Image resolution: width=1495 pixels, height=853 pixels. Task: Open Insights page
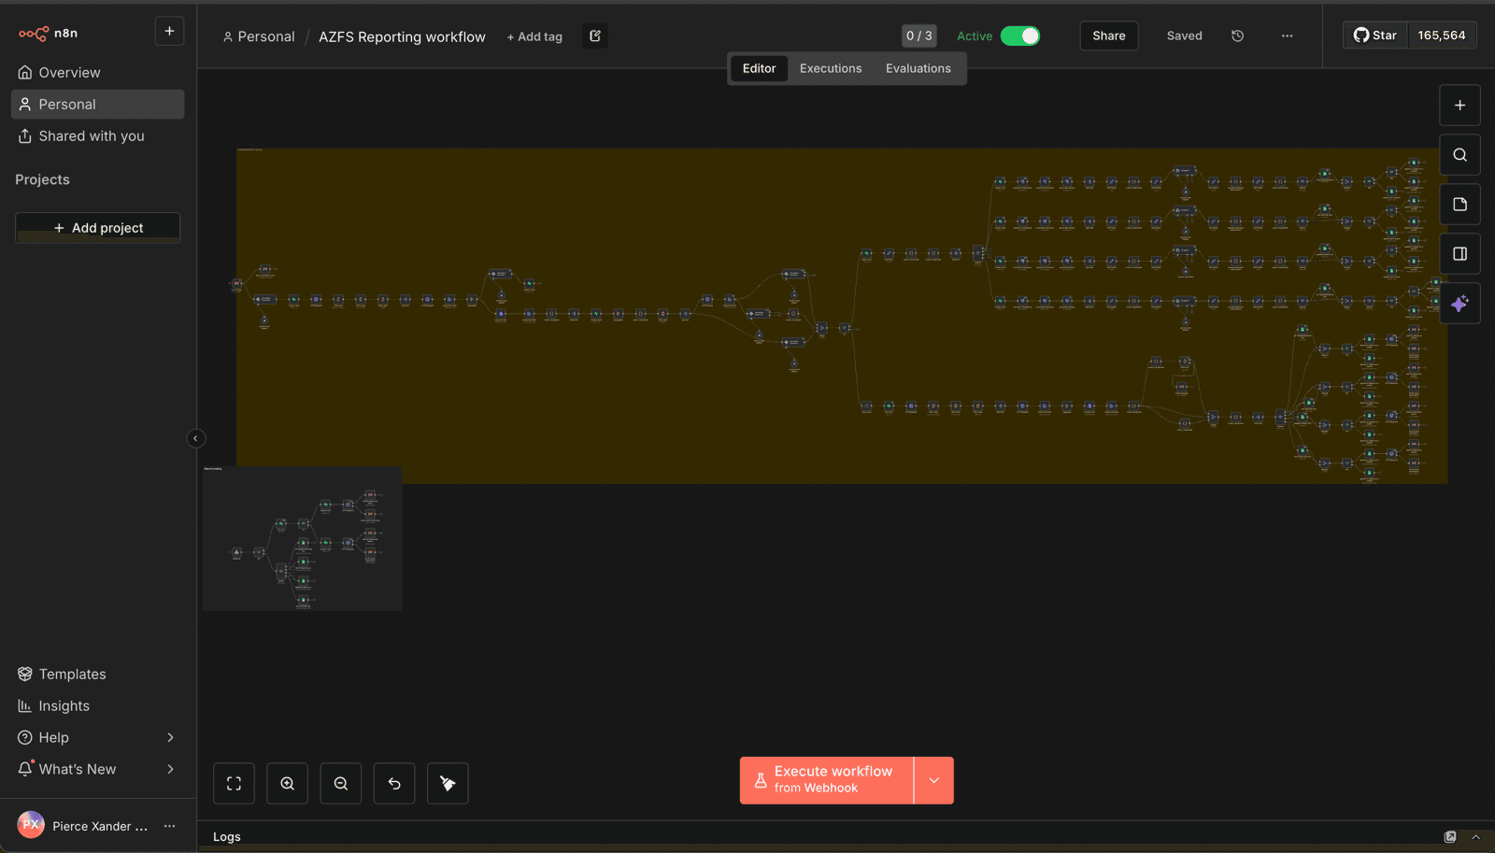tap(97, 705)
